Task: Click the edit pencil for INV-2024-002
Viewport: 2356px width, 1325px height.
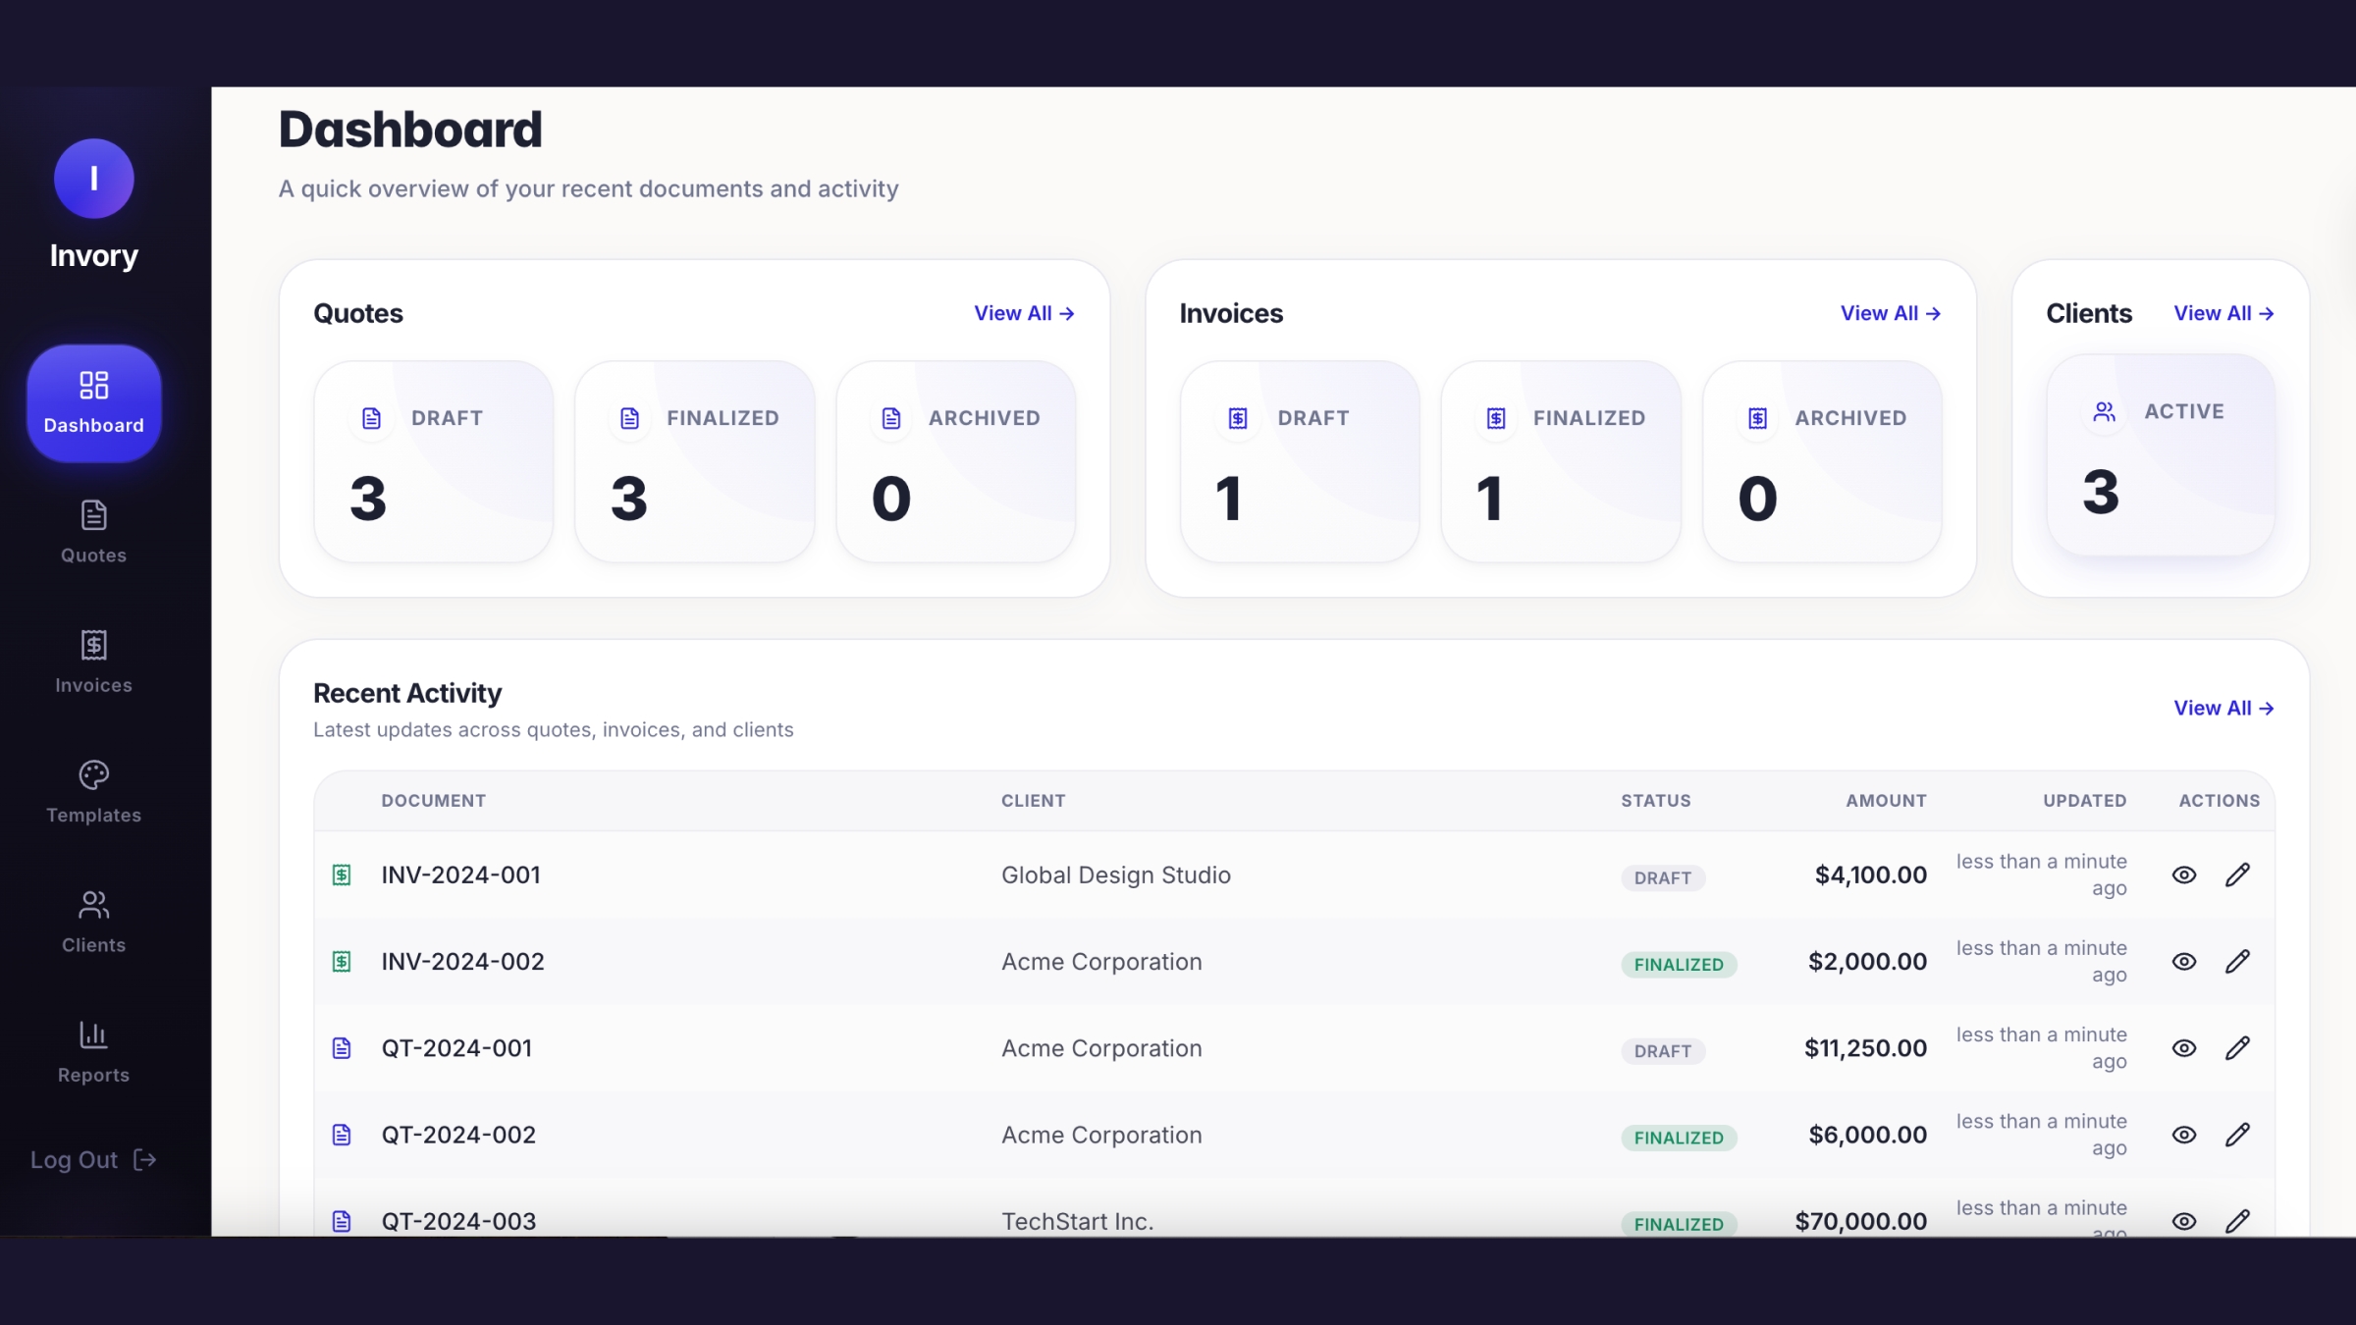Action: [2237, 962]
